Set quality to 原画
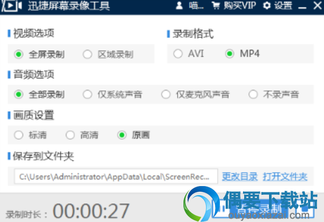 coord(134,135)
